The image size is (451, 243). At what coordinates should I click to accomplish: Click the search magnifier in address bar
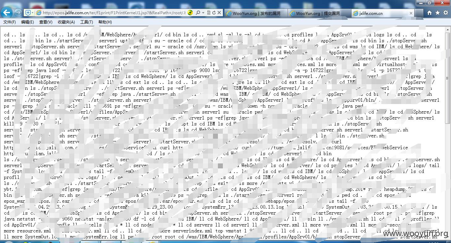click(198, 13)
